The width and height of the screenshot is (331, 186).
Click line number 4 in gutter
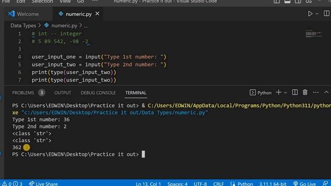[20, 57]
